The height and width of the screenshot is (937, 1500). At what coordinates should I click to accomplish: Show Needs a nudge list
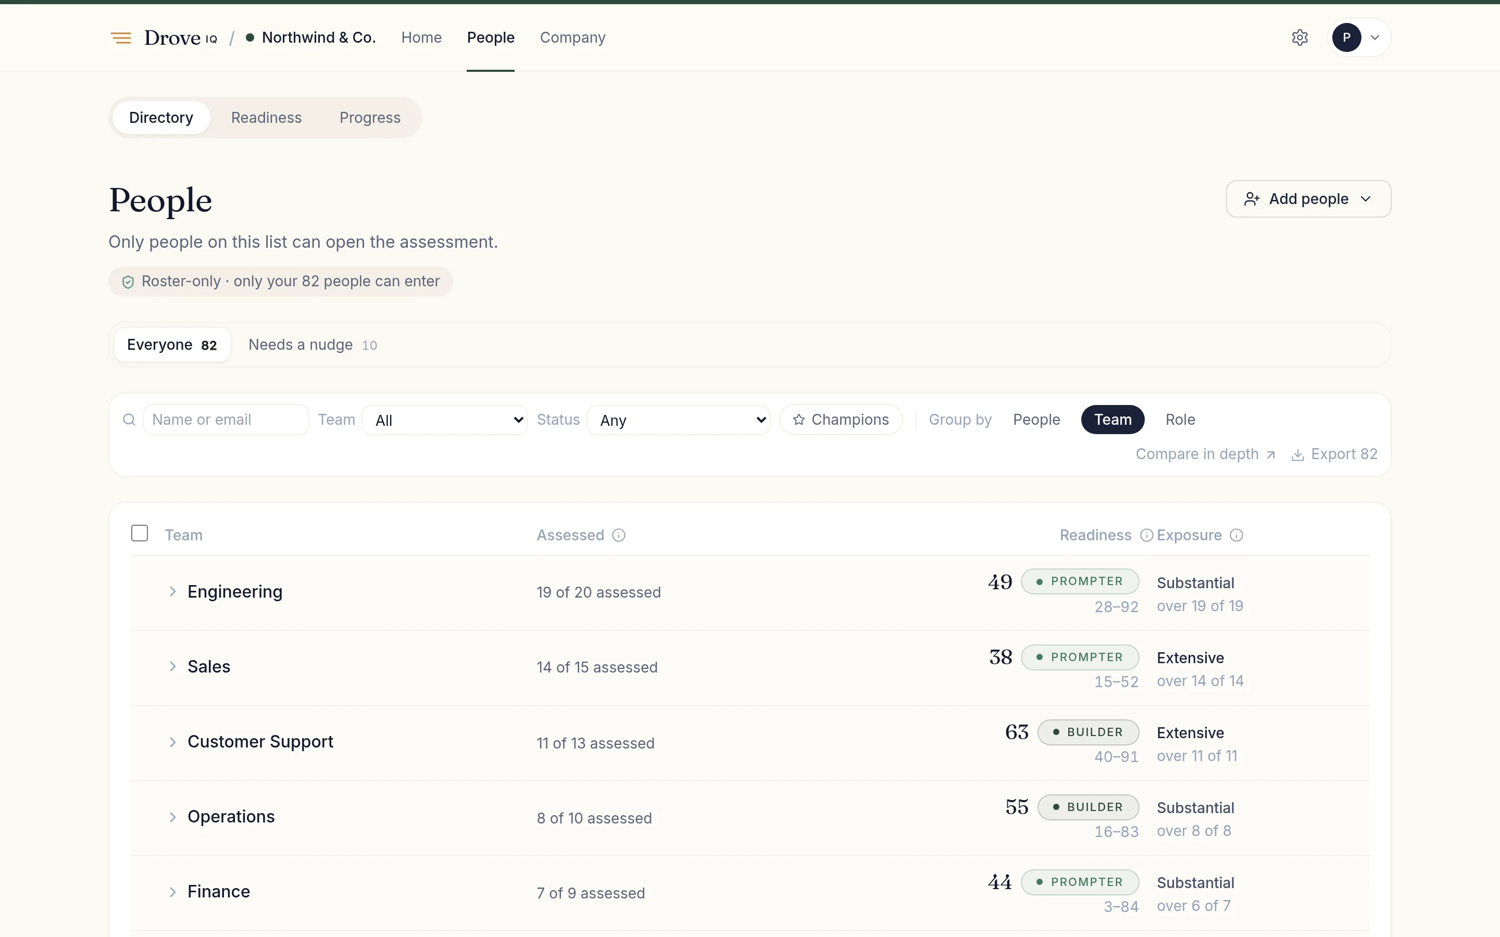(313, 345)
